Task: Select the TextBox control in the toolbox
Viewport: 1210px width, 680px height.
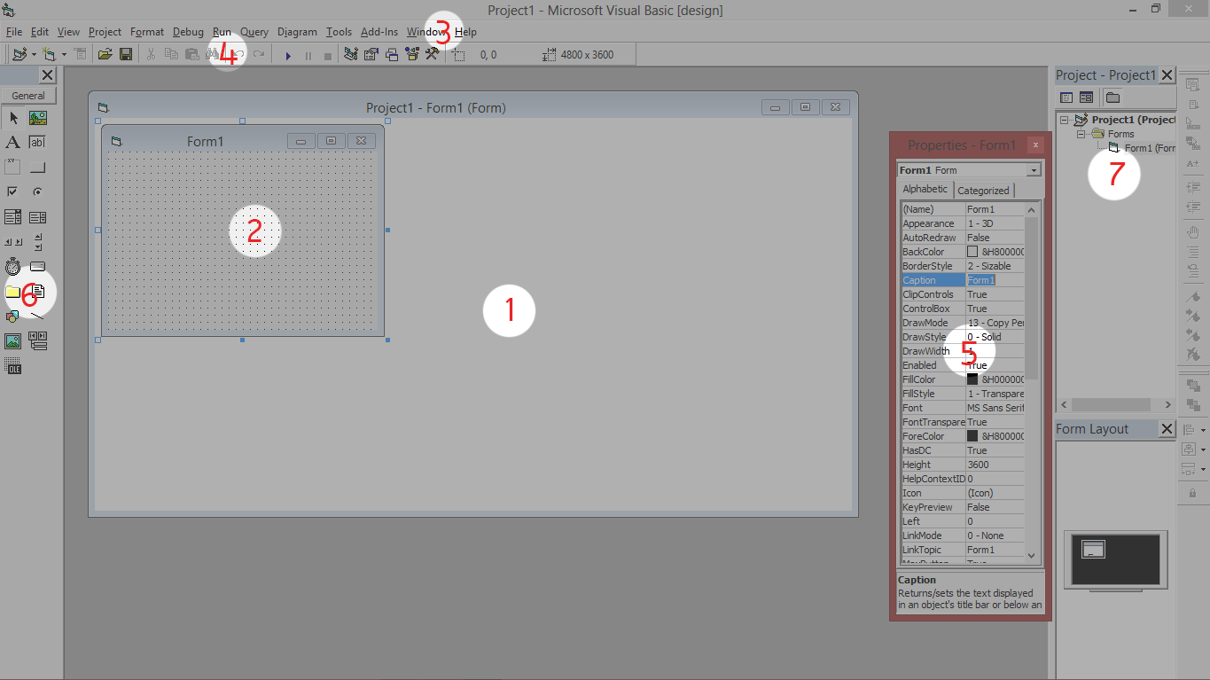Action: 37,142
